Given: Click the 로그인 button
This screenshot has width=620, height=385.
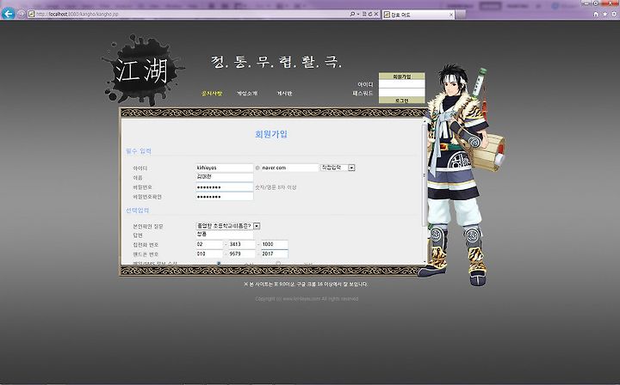Looking at the screenshot, I should tap(402, 101).
